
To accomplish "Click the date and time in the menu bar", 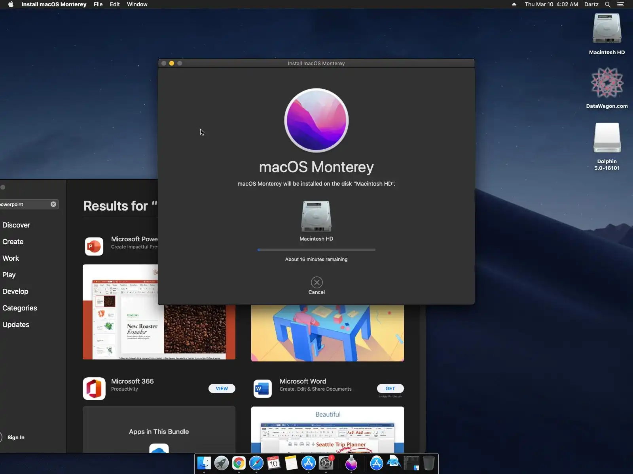I will 552,4.
